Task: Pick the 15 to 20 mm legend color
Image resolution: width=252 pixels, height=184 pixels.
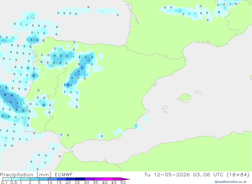Action: tap(62, 179)
